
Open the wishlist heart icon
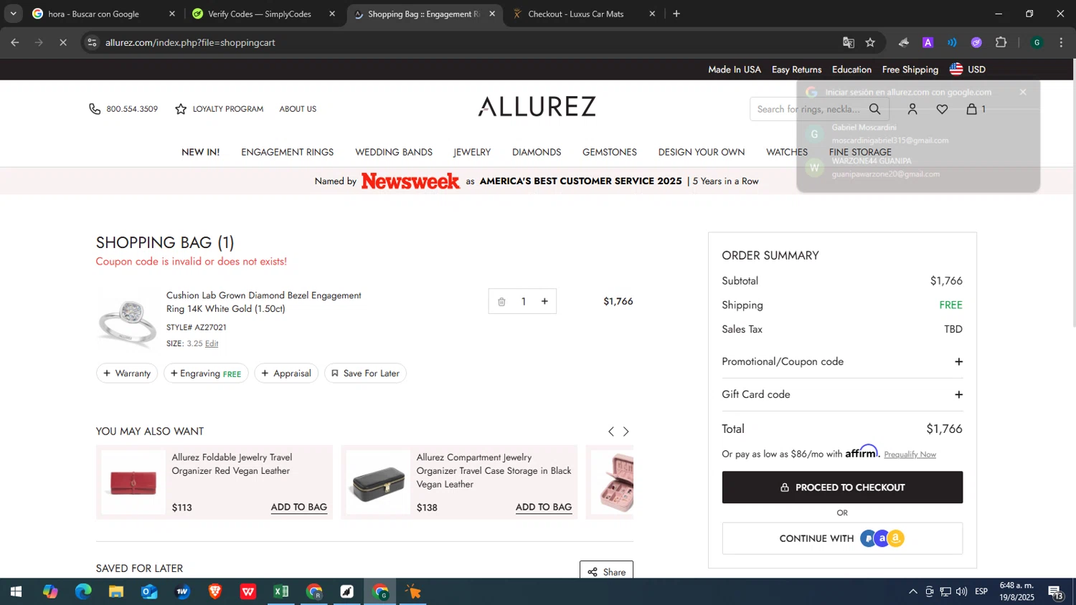tap(942, 109)
